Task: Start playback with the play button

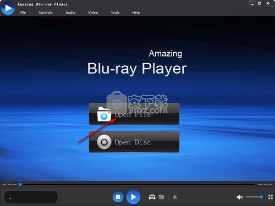Action: click(133, 197)
